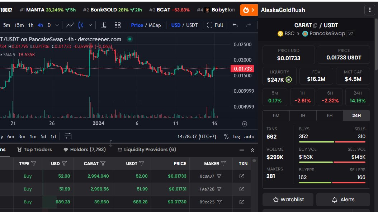This screenshot has width=378, height=212.
Task: Switch chart quote to USDT
Action: tap(192, 25)
